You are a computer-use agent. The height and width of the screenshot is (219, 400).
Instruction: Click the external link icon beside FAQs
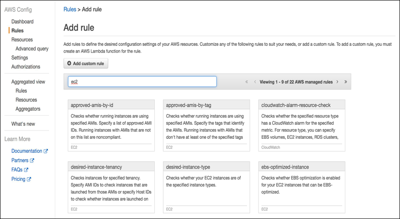[26, 170]
